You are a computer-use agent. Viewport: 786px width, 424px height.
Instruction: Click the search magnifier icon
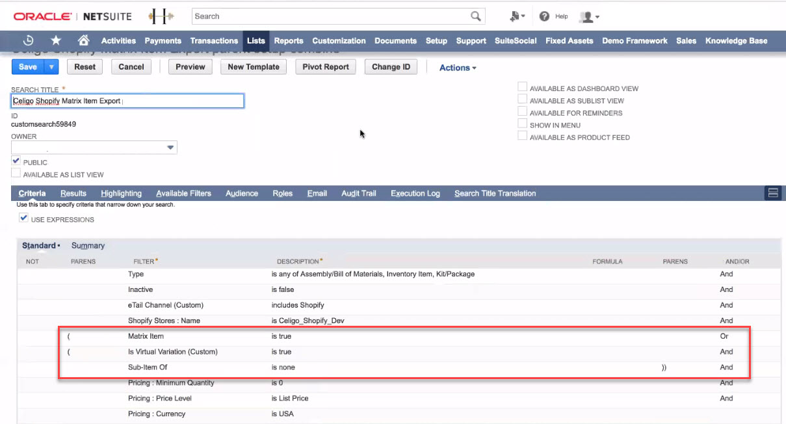pos(476,16)
